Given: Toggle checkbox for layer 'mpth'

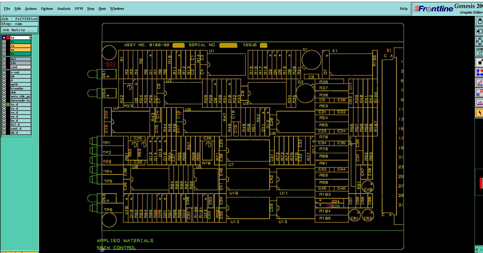Looking at the screenshot, I should coord(4,84).
